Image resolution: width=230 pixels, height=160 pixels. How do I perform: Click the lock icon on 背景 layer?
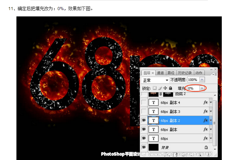[206, 147]
